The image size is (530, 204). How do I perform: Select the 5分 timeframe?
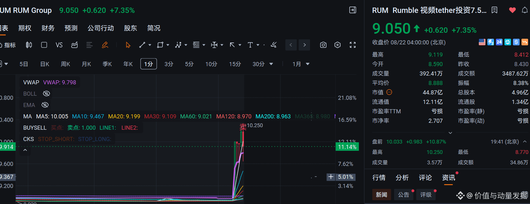(x=189, y=64)
